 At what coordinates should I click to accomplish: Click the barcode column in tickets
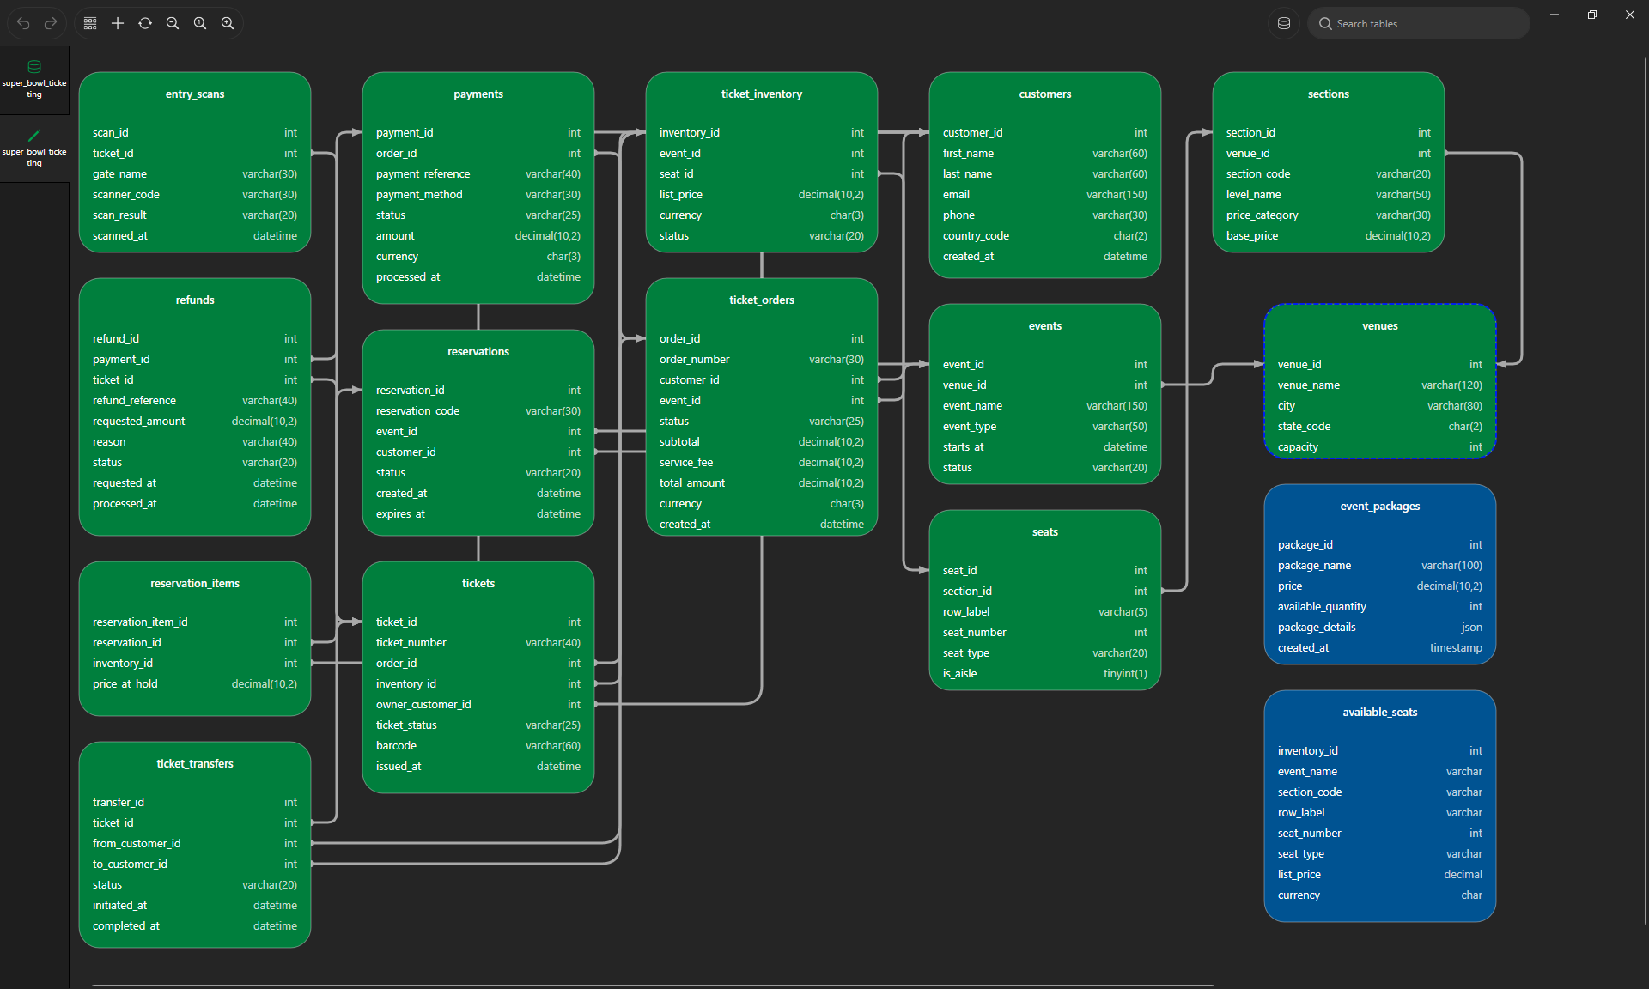tap(478, 746)
